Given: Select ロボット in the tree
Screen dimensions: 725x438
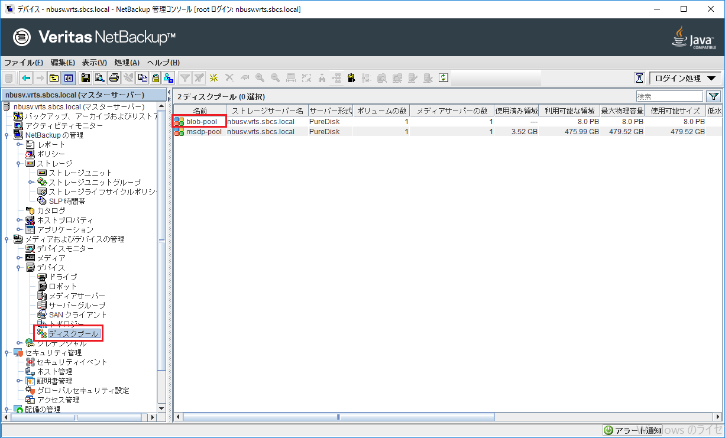Looking at the screenshot, I should click(63, 287).
